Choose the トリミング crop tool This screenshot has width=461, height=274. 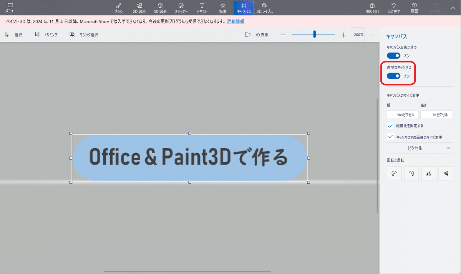(46, 35)
